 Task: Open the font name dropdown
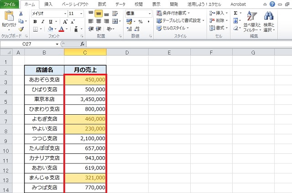coord(65,14)
